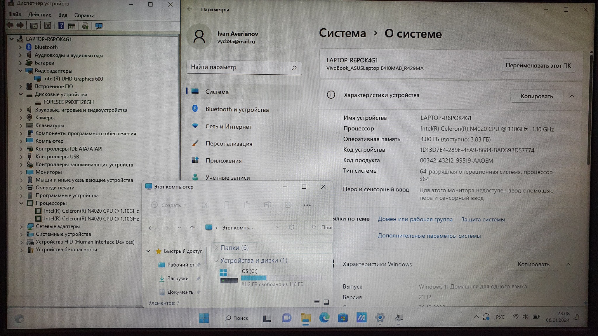This screenshot has height=336, width=598.
Task: Collapse the Характеристики устройства section chevron
Action: point(572,96)
